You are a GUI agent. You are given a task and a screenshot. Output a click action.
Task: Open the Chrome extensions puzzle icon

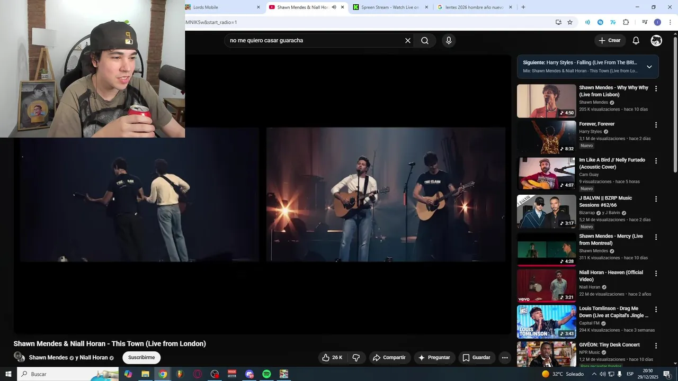(626, 22)
